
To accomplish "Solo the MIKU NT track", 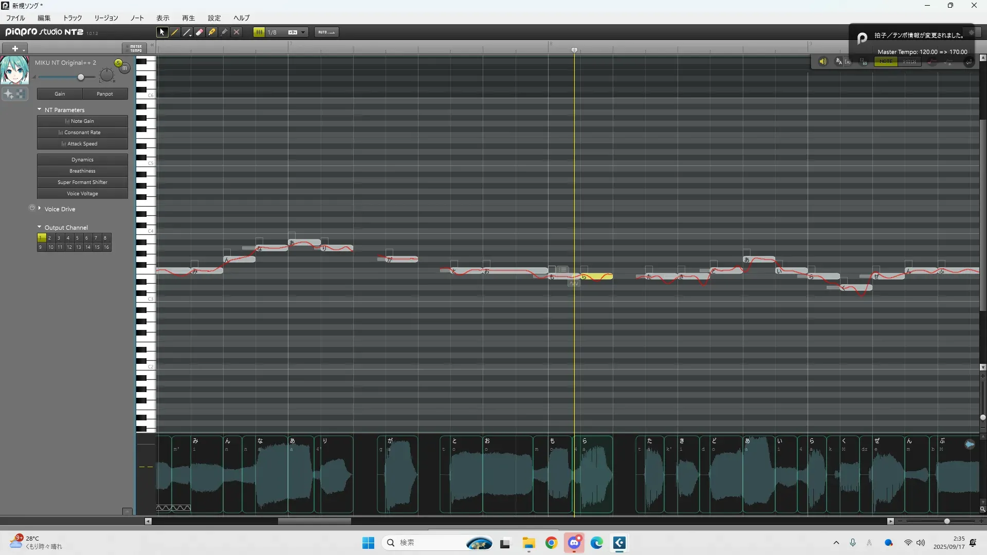I will [118, 63].
